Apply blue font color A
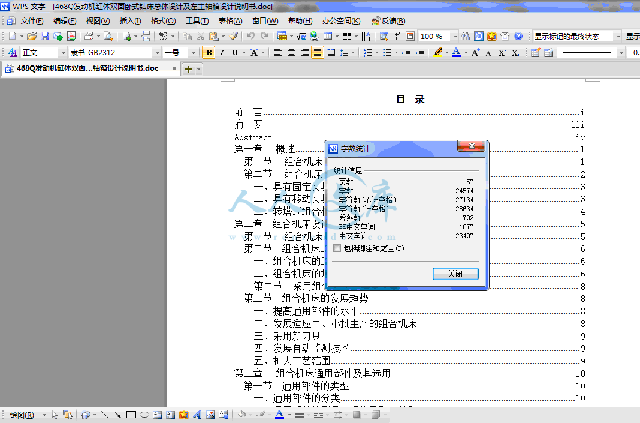This screenshot has width=640, height=423. click(456, 53)
